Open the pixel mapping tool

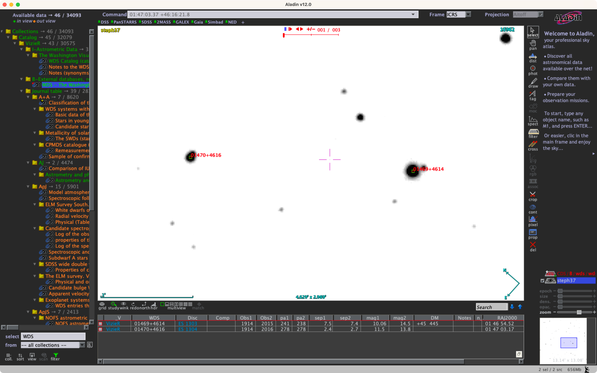point(533,221)
